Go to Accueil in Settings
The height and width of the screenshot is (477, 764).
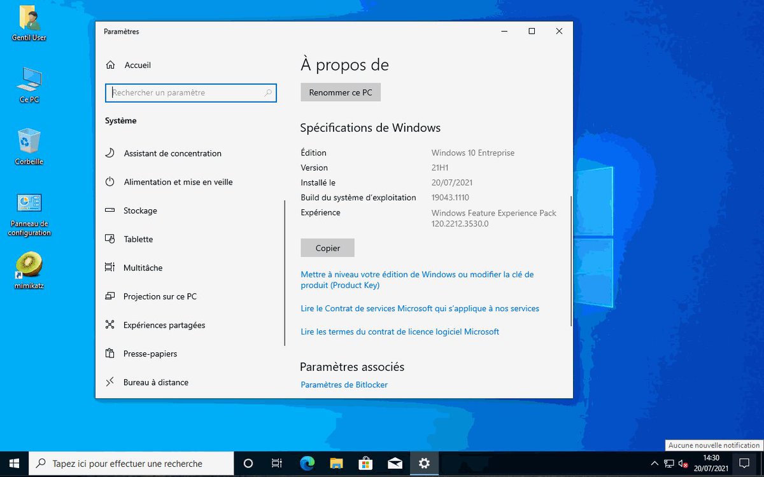tap(138, 65)
